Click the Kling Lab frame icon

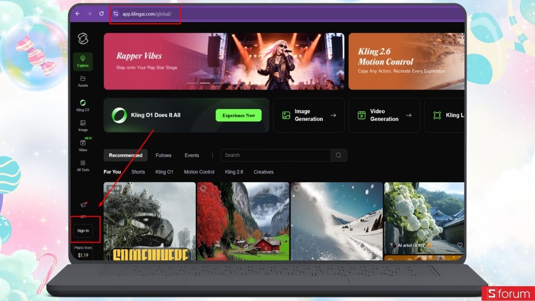[437, 115]
